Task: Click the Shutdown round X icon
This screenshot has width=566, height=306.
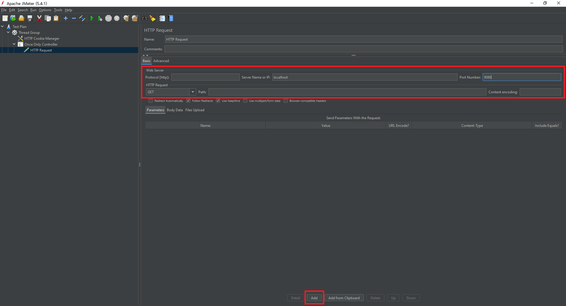Action: click(117, 18)
